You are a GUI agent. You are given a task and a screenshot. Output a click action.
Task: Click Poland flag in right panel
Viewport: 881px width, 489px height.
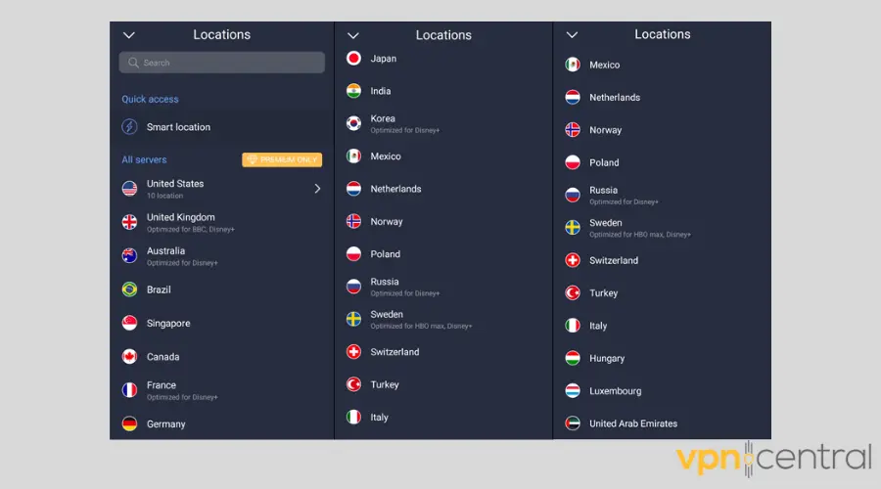click(573, 162)
